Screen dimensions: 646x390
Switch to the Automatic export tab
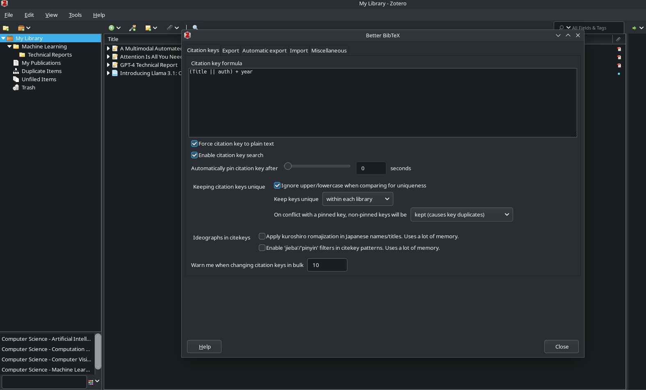tap(264, 50)
